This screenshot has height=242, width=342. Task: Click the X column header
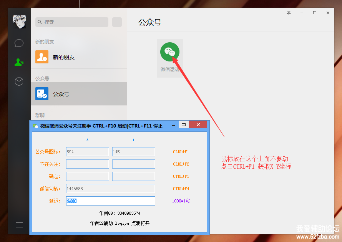[x=88, y=139]
